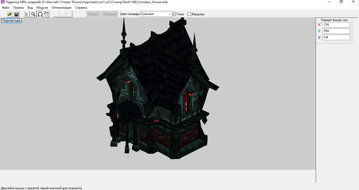
Task: Minimize the MDL editor window
Action: coord(329,2)
